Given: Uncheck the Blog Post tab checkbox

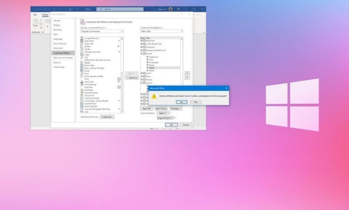Looking at the screenshot, I should 145,41.
